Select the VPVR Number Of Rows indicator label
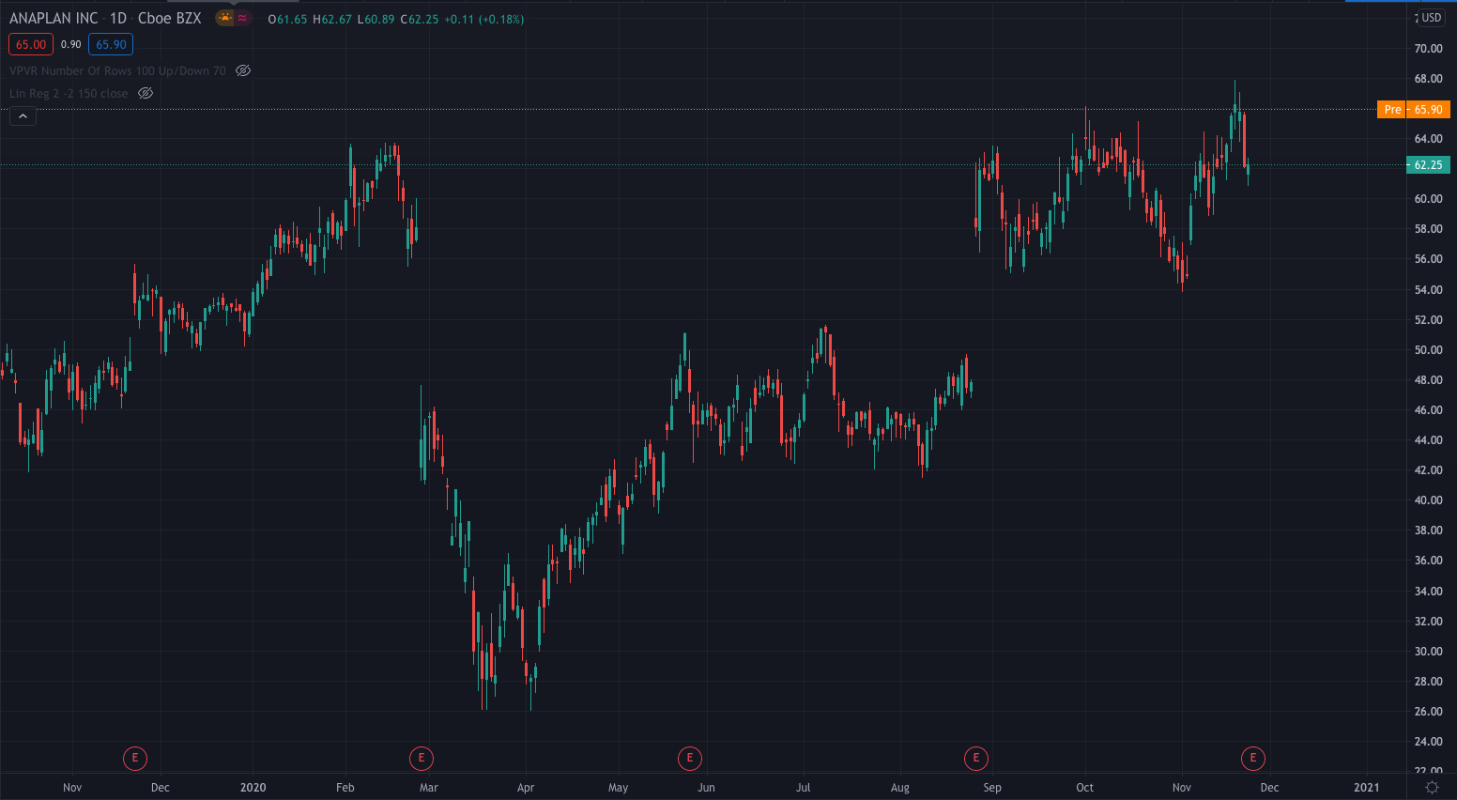This screenshot has height=800, width=1457. [117, 70]
